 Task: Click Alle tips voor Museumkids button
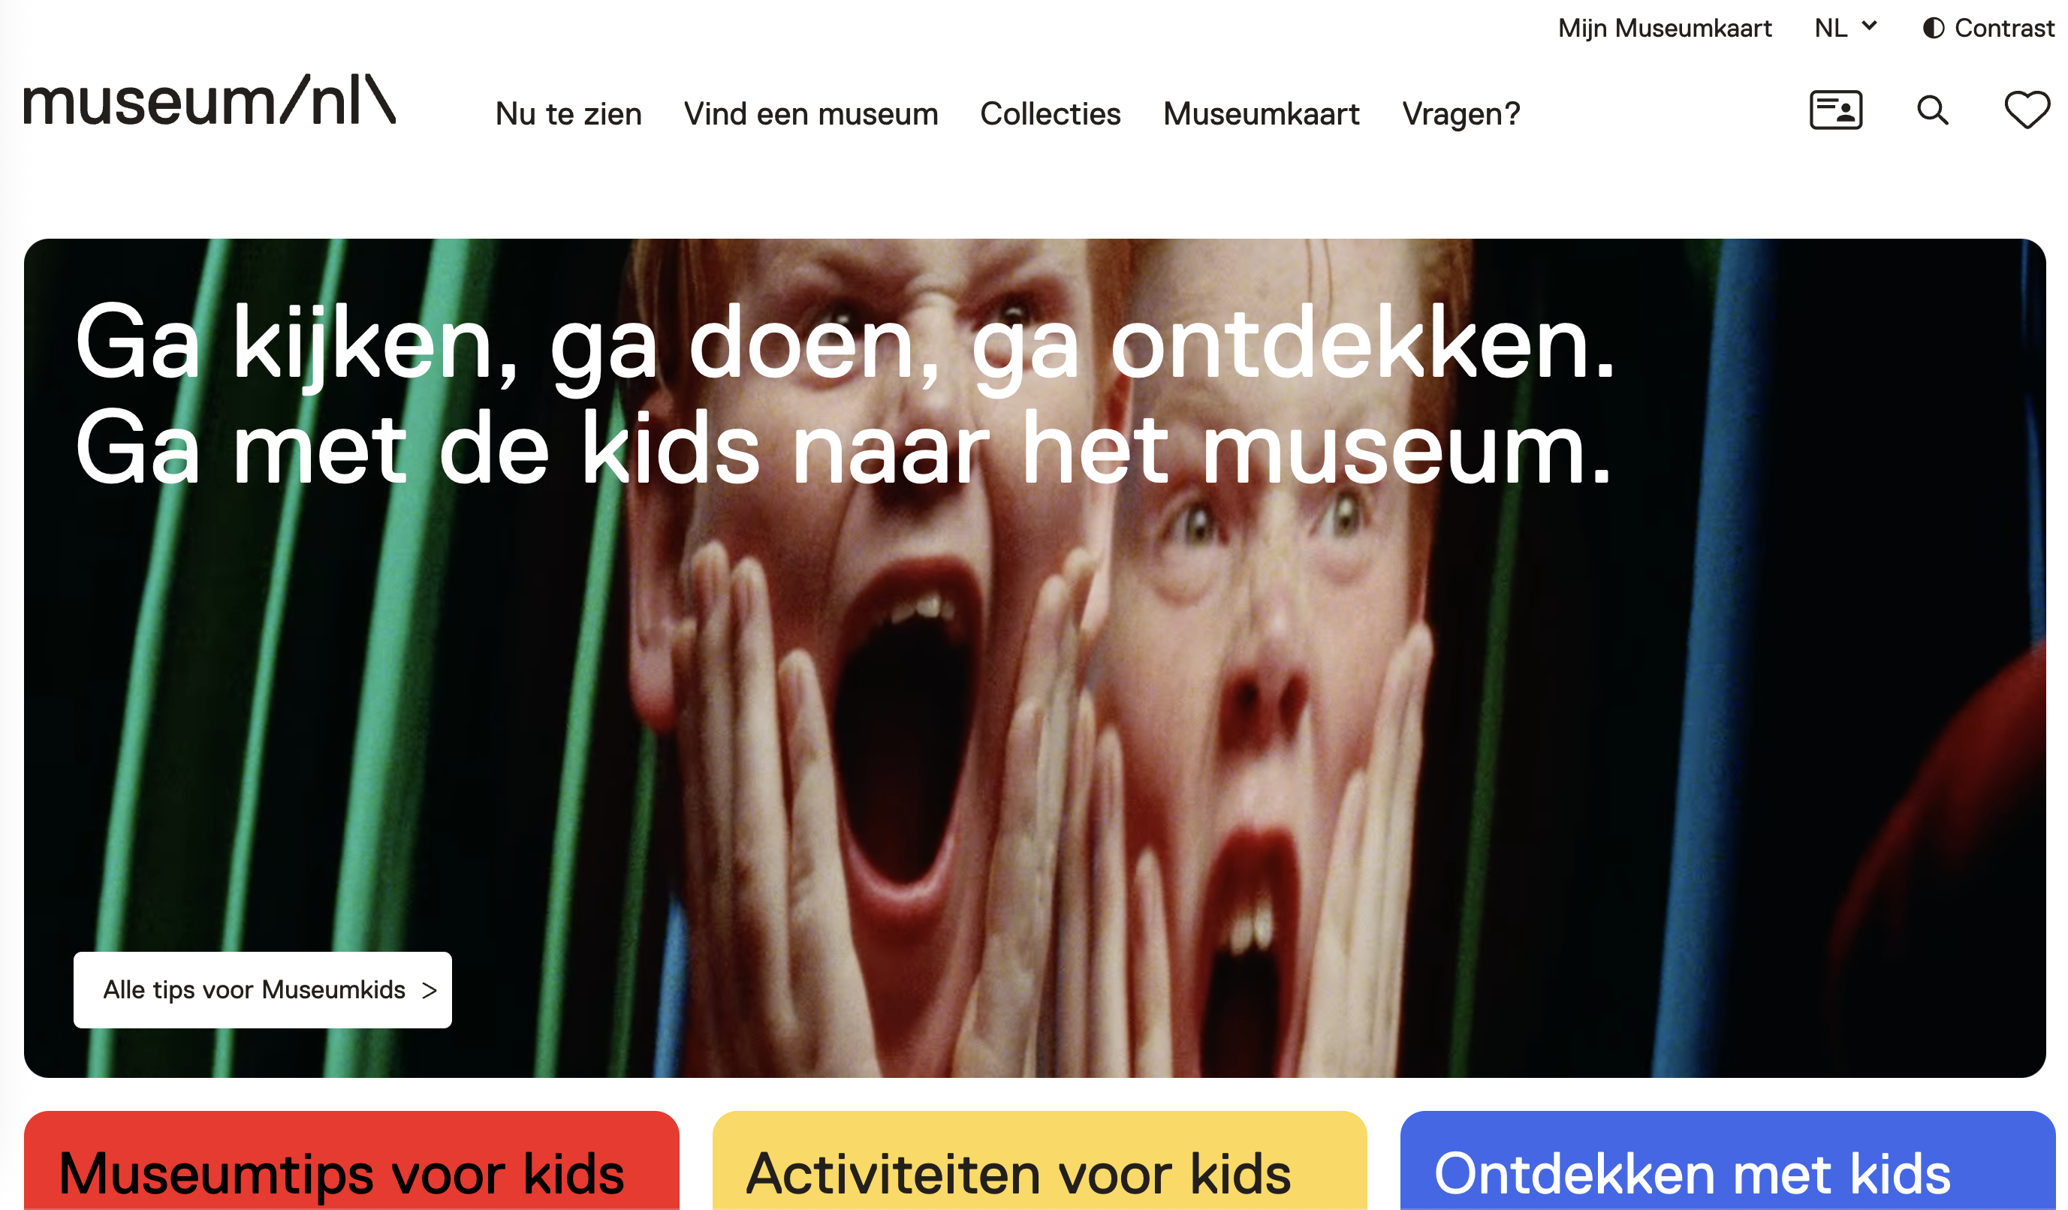tap(263, 989)
